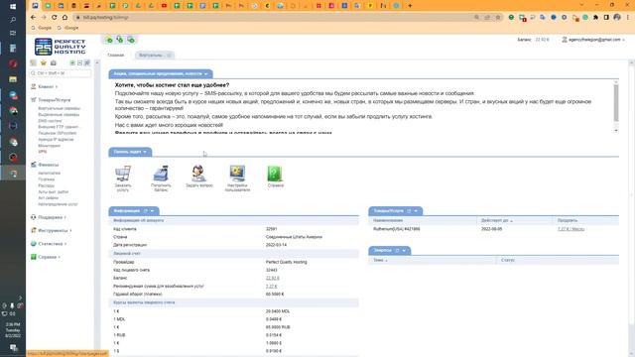Click the iGoogle bookmark in bookmarks bar
635x357 pixels.
pos(68,28)
